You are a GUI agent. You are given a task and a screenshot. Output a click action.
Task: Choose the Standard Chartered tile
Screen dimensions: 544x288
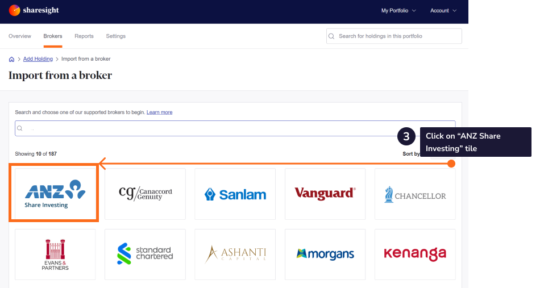click(145, 254)
